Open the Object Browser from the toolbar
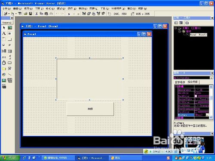The height and width of the screenshot is (161, 215). [x=98, y=14]
